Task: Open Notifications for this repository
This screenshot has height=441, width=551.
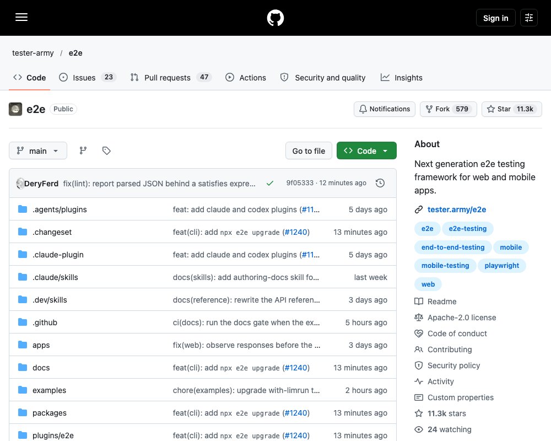Action: [x=385, y=109]
